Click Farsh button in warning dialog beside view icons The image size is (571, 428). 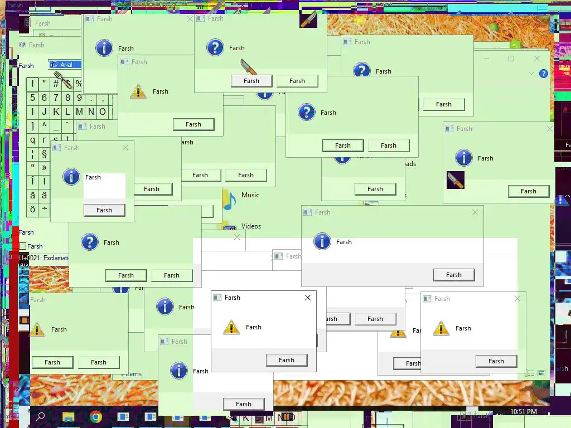[x=496, y=361]
